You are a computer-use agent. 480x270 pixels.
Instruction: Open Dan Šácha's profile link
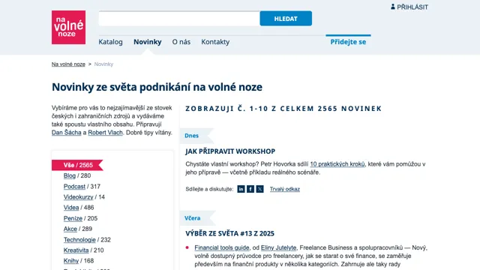tap(67, 133)
